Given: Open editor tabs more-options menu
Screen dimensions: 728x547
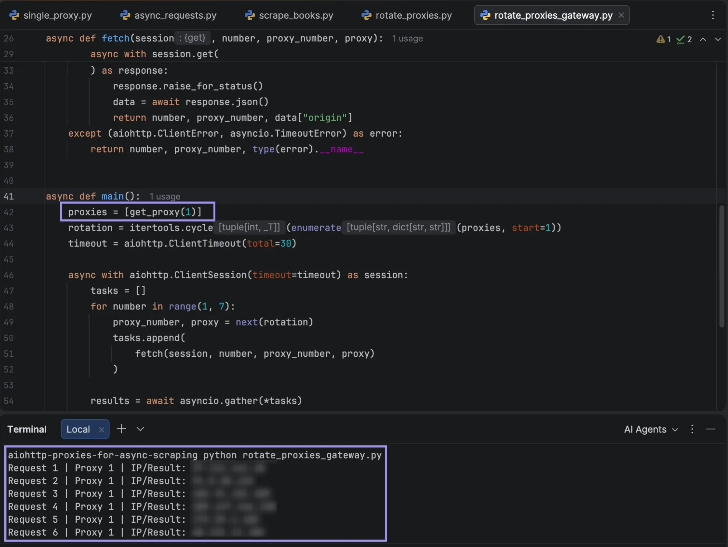Looking at the screenshot, I should click(x=713, y=15).
